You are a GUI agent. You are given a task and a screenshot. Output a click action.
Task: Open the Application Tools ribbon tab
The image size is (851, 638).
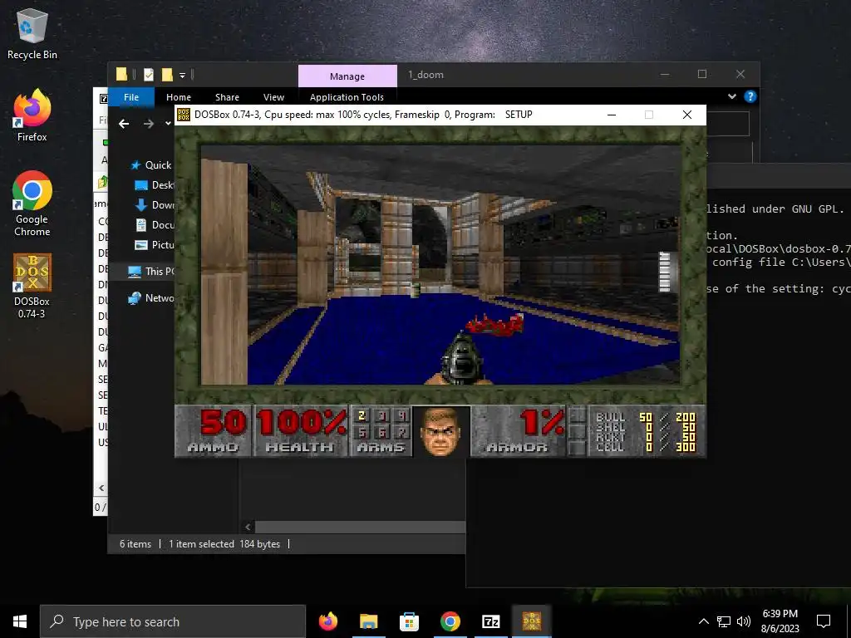point(347,97)
